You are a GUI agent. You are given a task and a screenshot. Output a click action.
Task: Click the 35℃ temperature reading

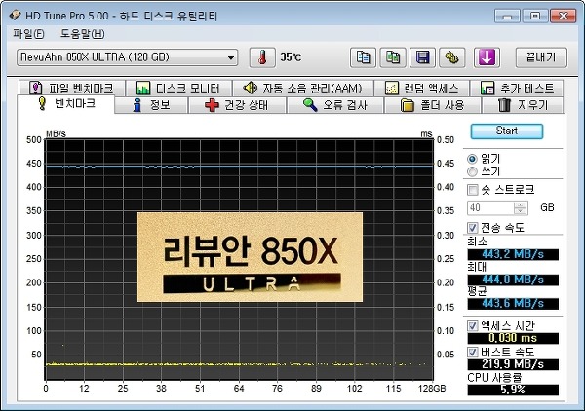291,57
